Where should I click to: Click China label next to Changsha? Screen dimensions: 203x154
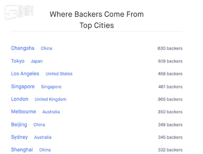tap(47, 49)
